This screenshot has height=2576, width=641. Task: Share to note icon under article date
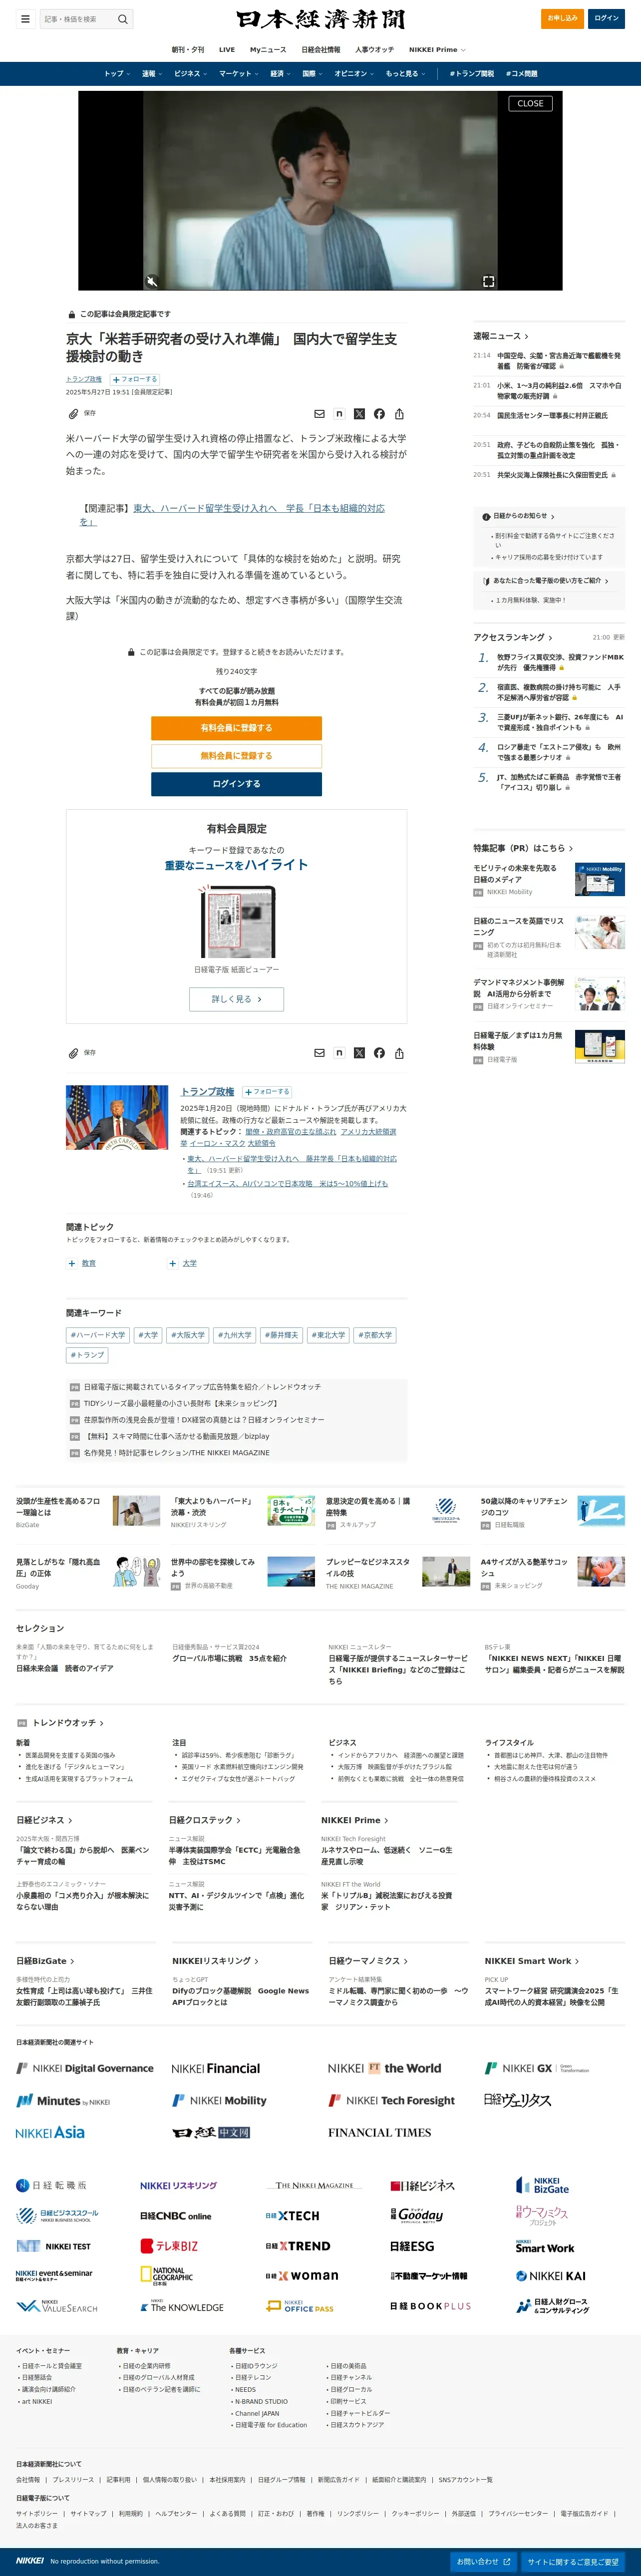click(339, 413)
